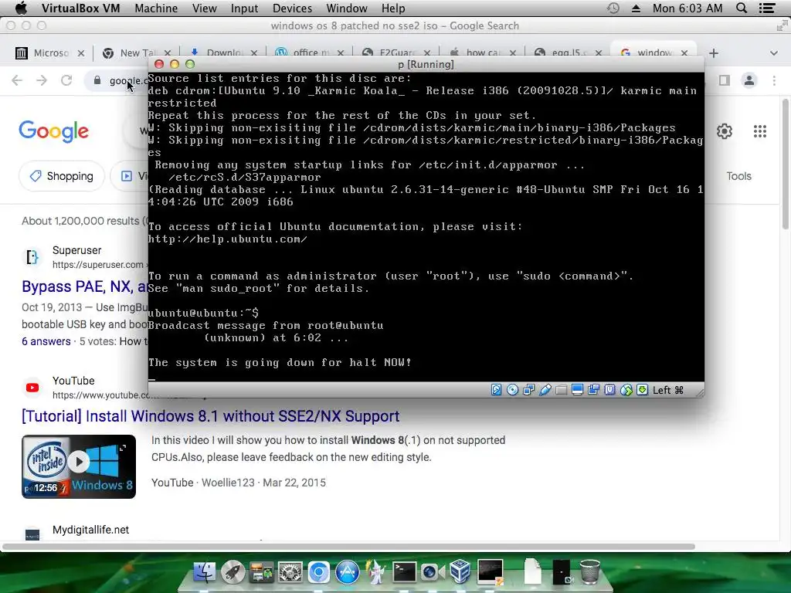Click Chrome's back navigation arrow
791x593 pixels.
(x=17, y=80)
